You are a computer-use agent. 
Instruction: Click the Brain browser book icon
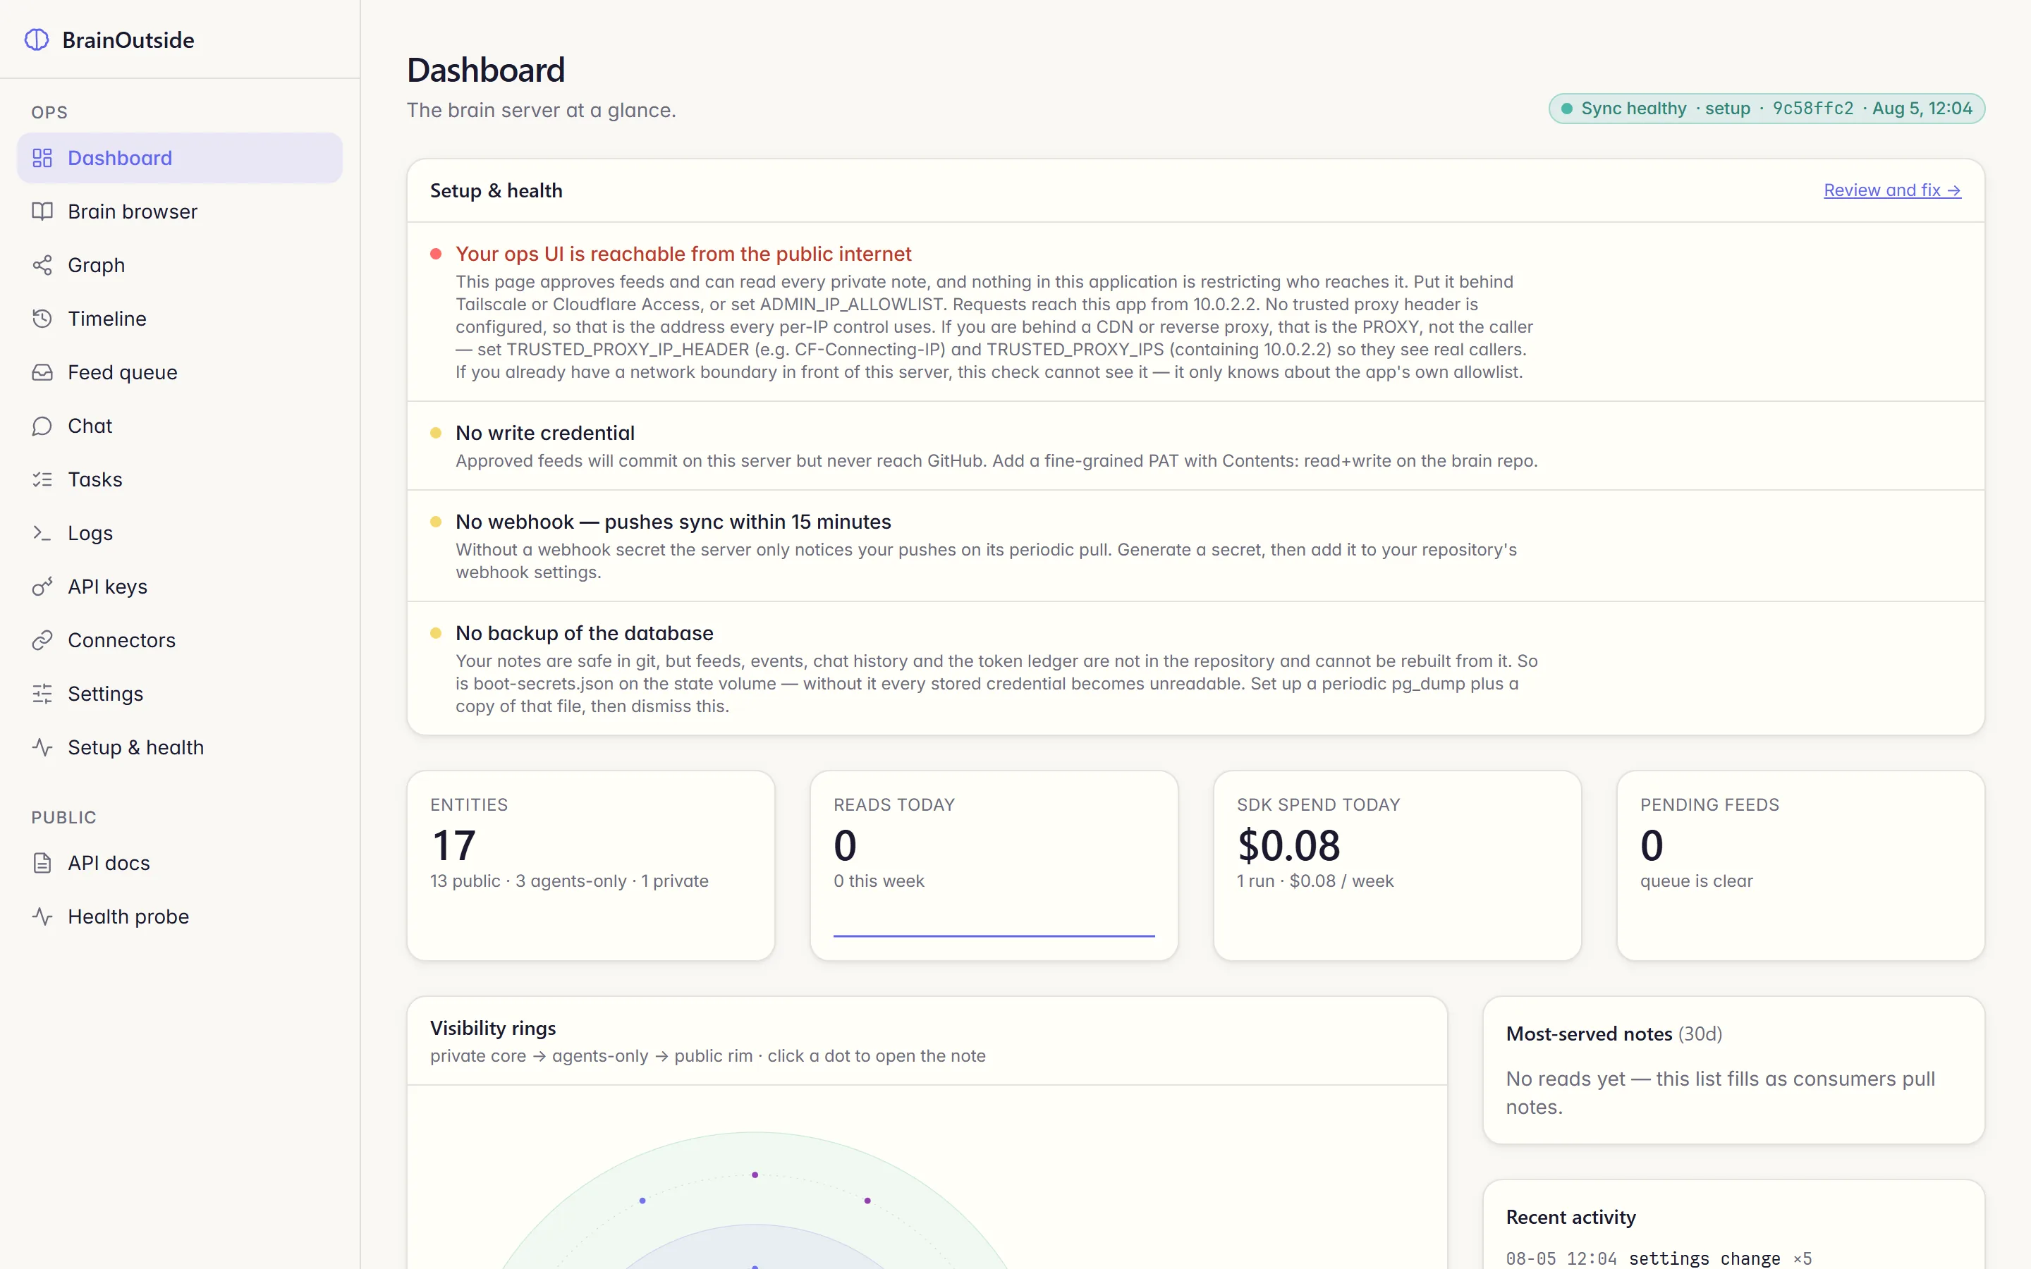tap(42, 211)
